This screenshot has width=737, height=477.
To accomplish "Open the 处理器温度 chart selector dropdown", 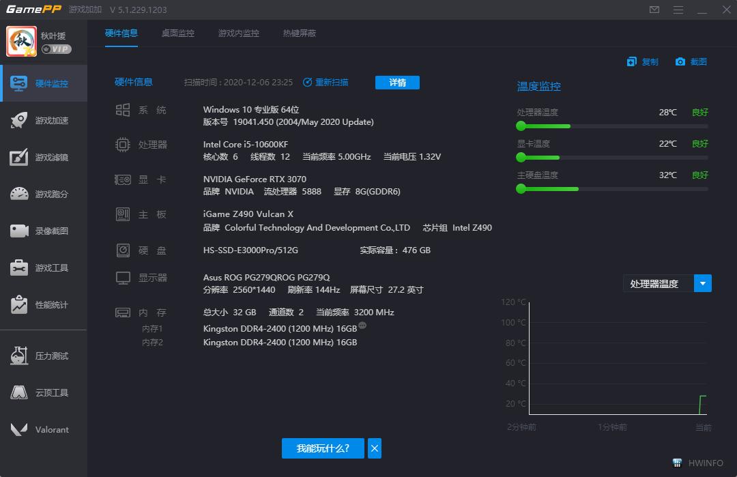I will [702, 283].
